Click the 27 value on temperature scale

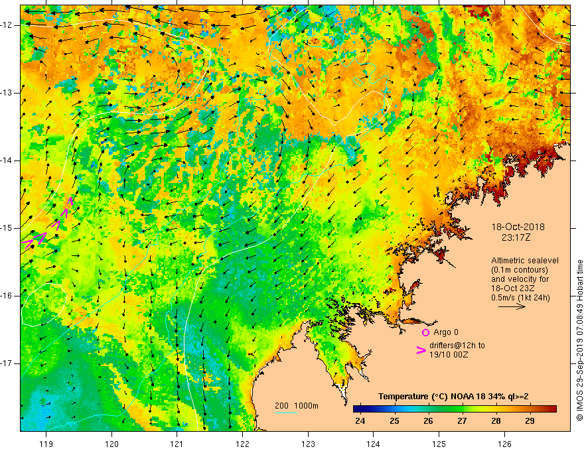pyautogui.click(x=462, y=421)
